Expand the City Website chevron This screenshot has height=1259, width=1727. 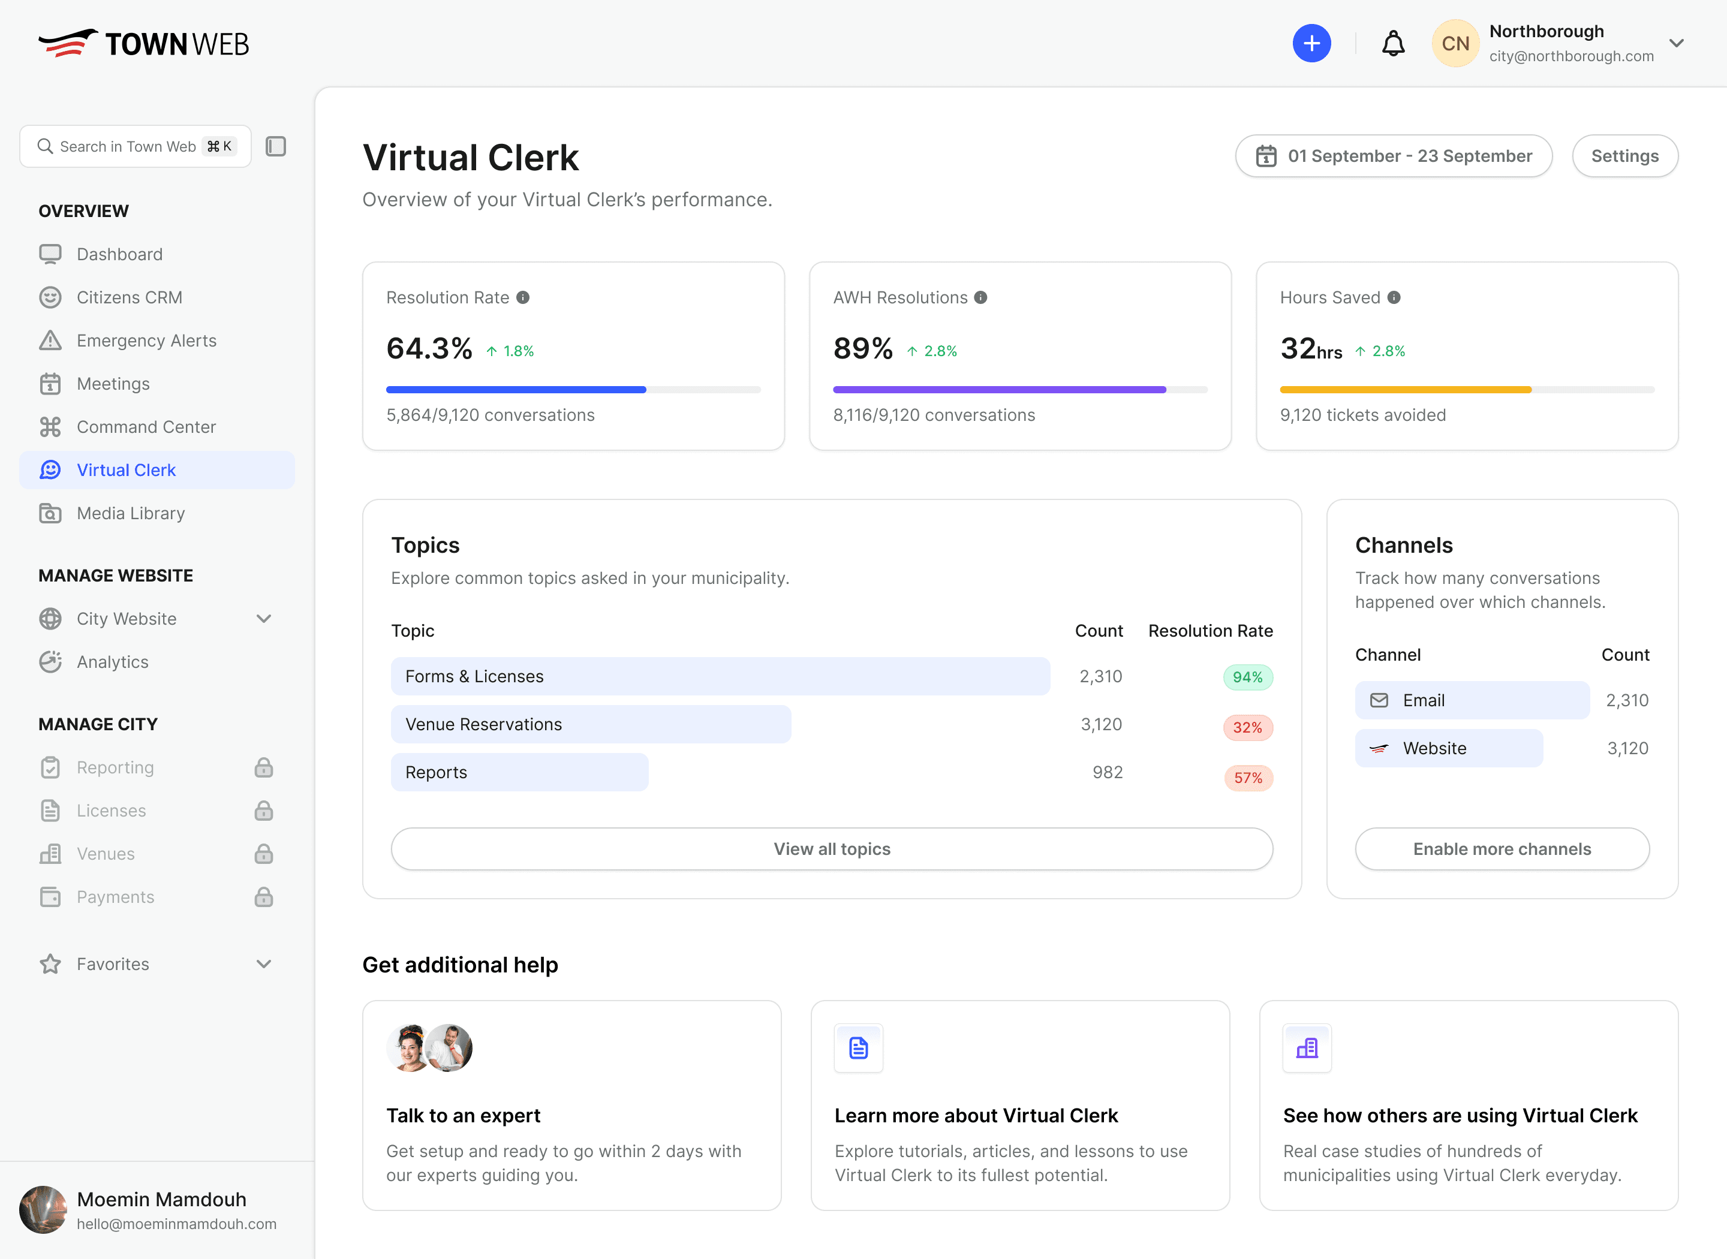264,619
